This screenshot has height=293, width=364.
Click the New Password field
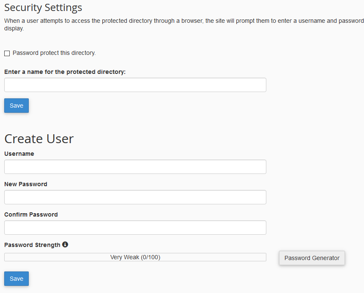point(135,197)
